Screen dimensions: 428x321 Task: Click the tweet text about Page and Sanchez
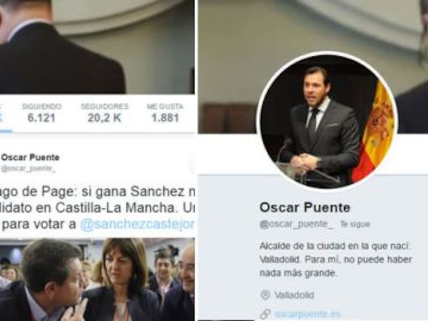pyautogui.click(x=97, y=208)
